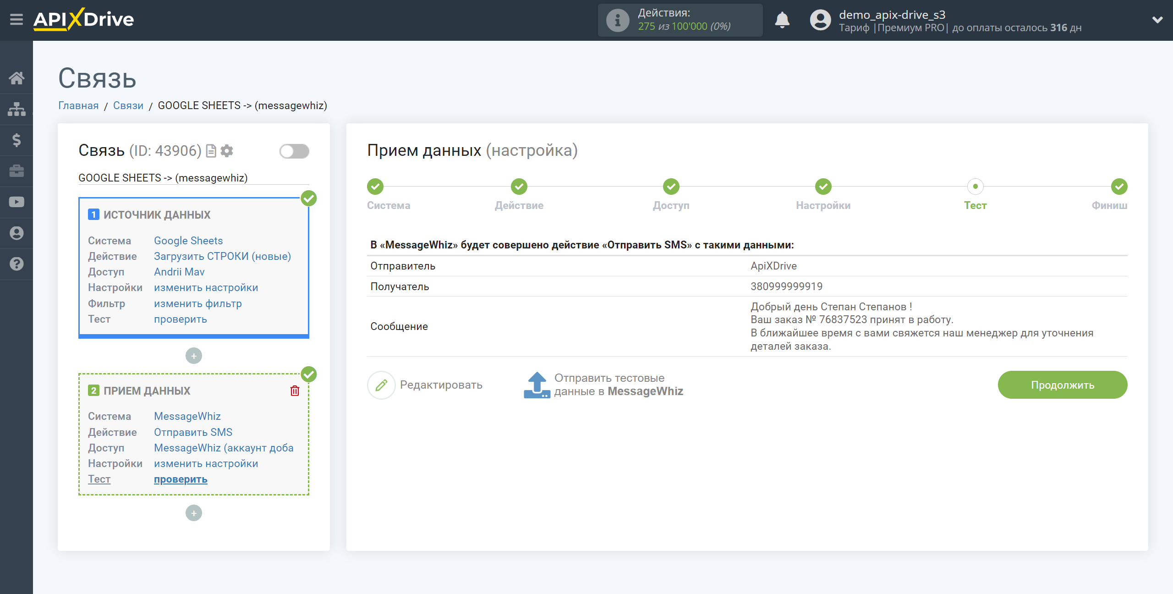
Task: Click the user avatar icon
Action: [820, 20]
